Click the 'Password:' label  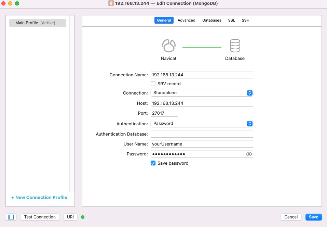pos(137,154)
